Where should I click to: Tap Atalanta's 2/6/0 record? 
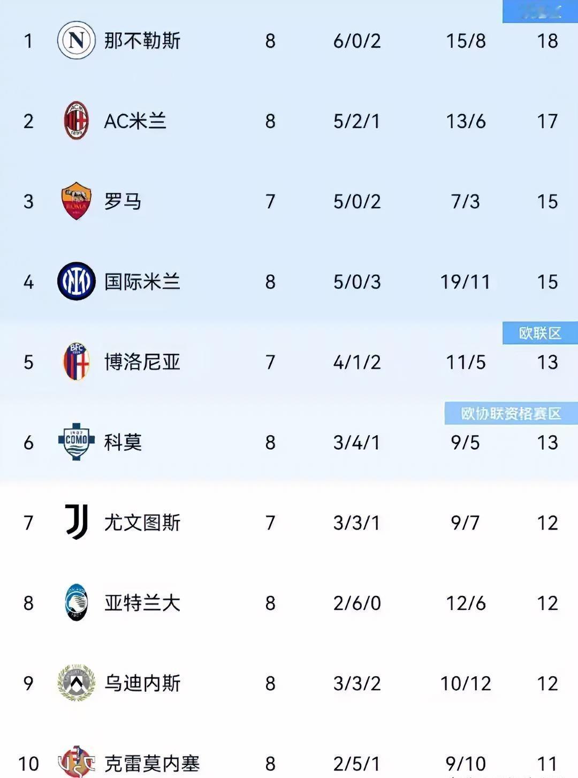coord(357,603)
